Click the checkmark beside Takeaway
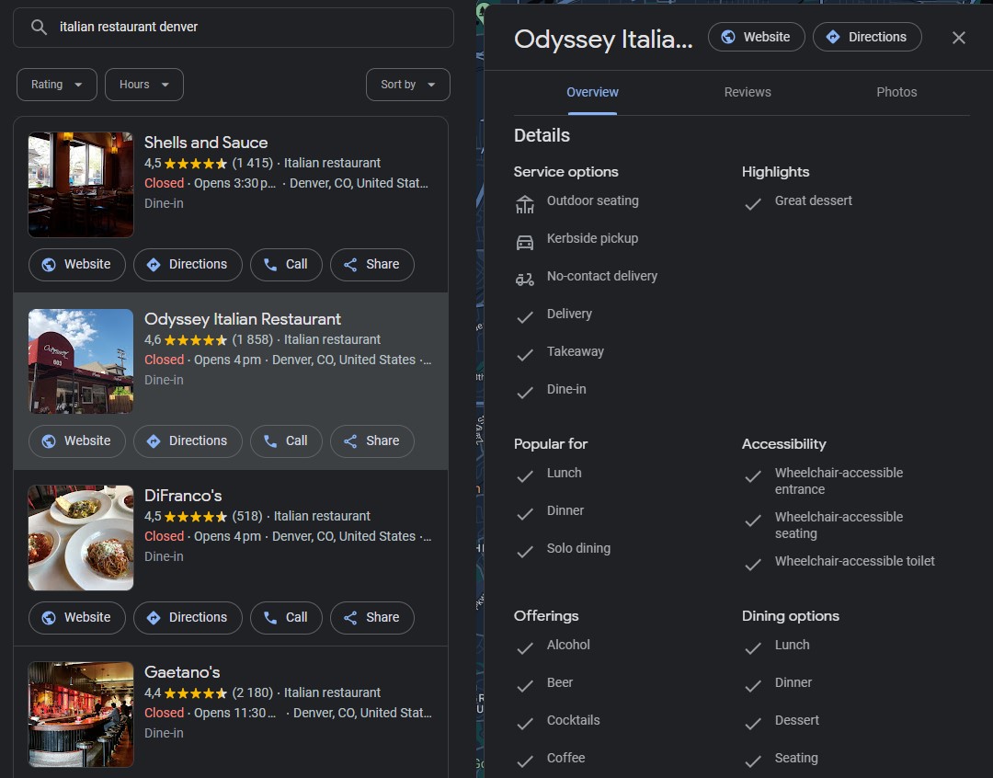The width and height of the screenshot is (993, 778). [525, 355]
